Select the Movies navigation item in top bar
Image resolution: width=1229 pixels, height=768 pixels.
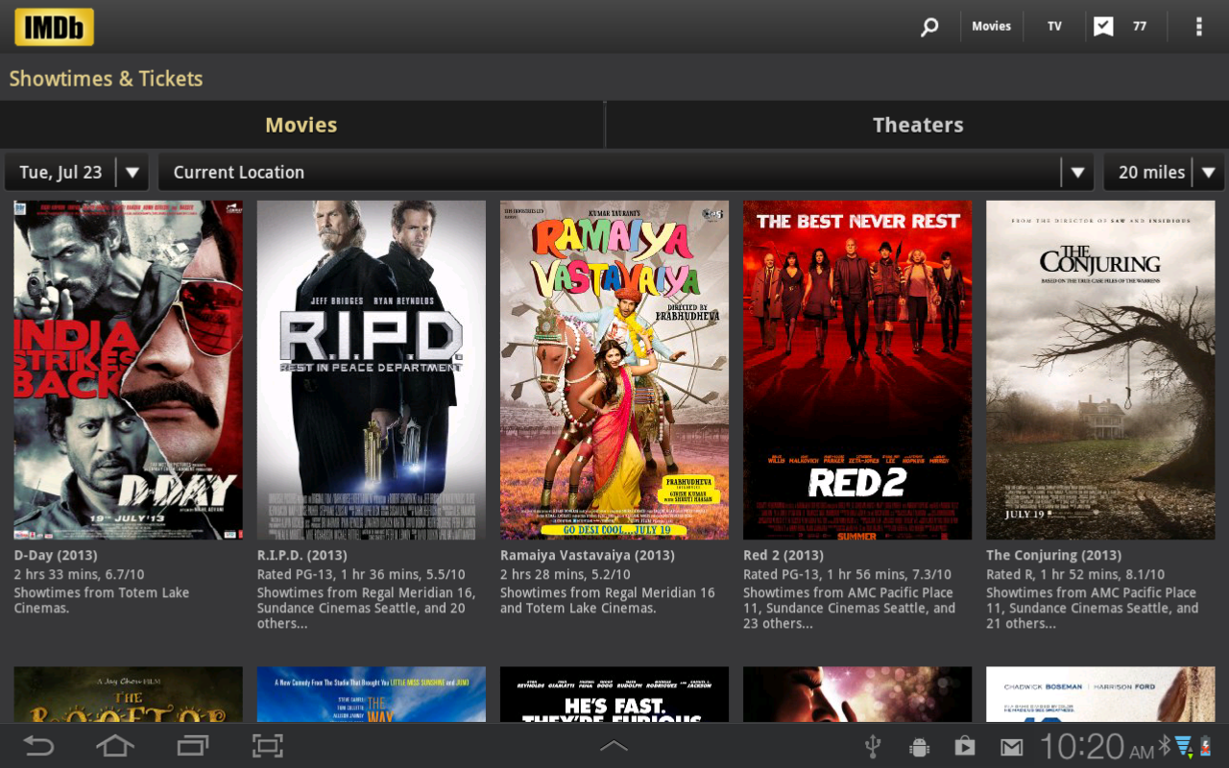coord(991,26)
